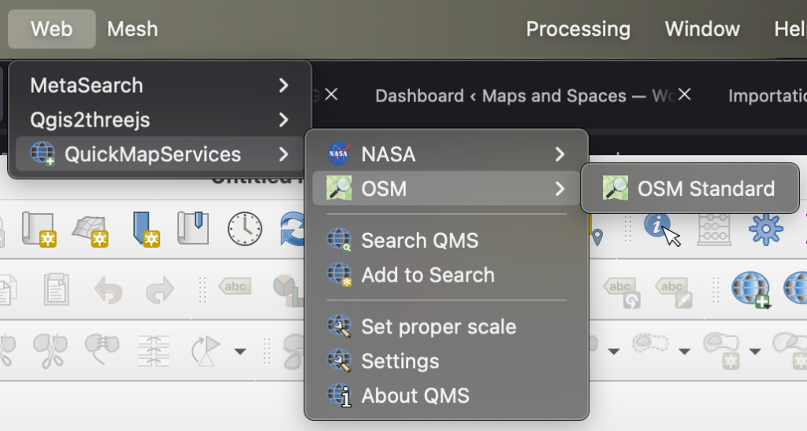Click the NASA chevron arrow

coord(560,154)
